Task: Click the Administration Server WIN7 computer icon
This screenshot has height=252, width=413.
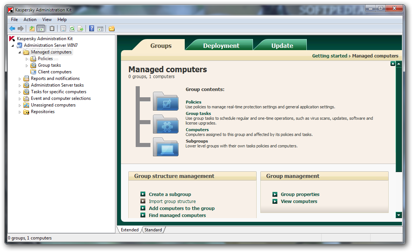Action: coord(19,45)
